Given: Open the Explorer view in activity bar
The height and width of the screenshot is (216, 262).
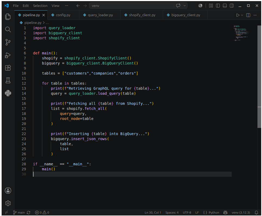Looking at the screenshot, I should pos(8,17).
